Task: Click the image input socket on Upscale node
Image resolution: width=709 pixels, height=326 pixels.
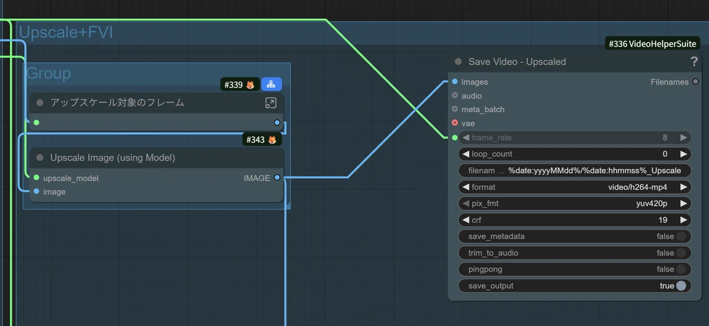Action: point(37,191)
